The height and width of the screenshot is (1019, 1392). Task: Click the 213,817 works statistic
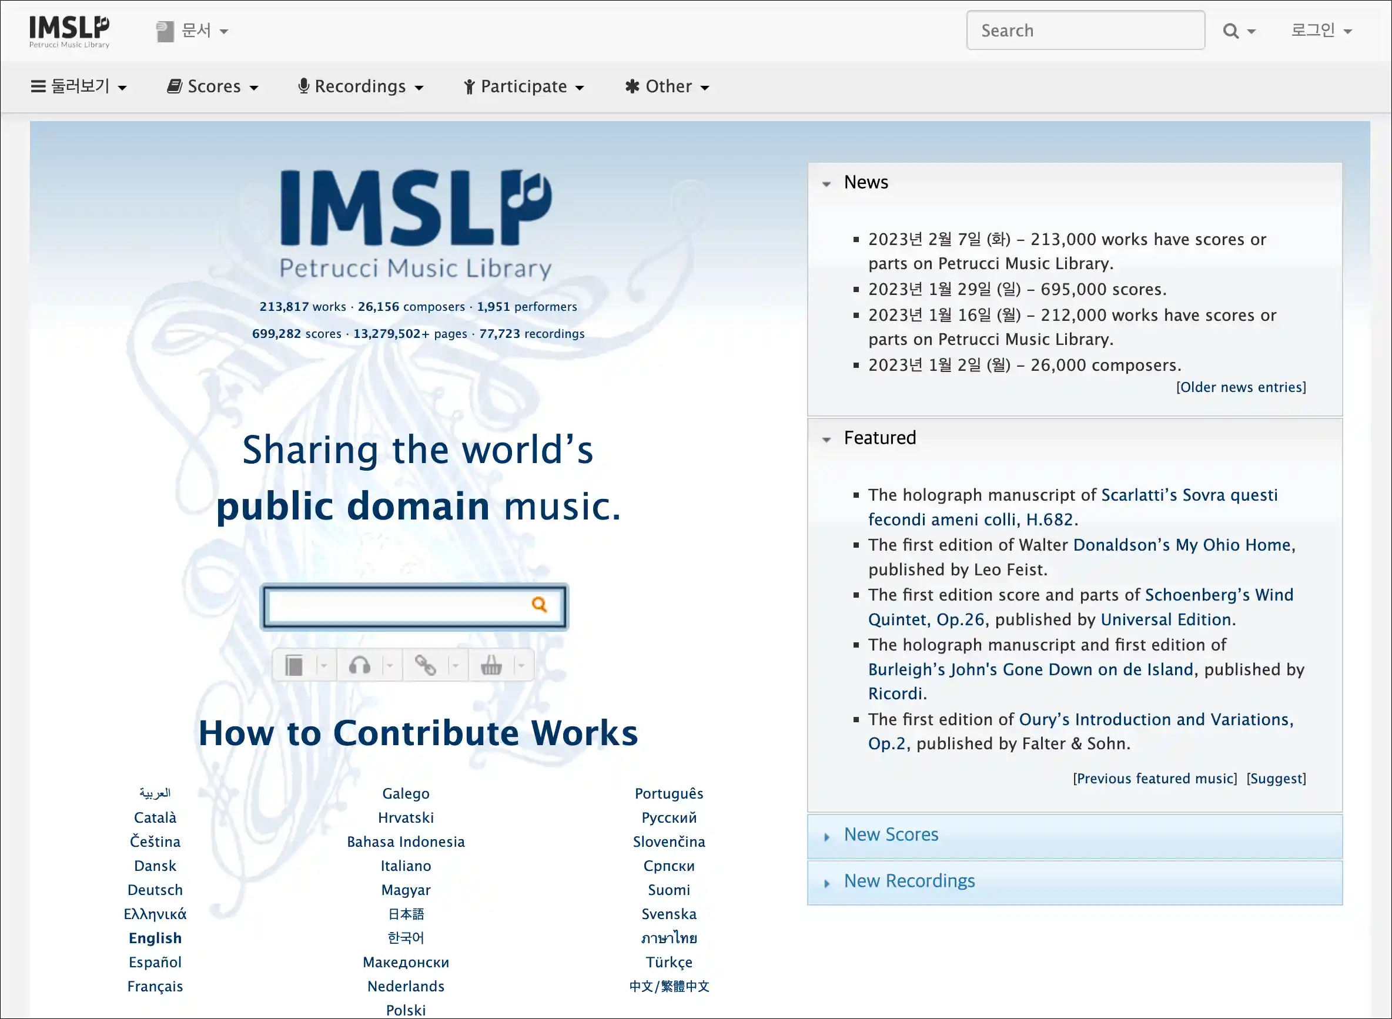pos(302,307)
